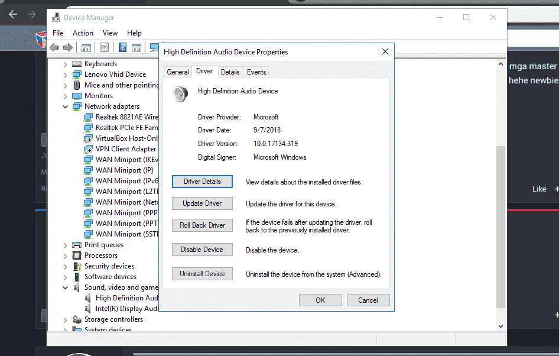Click the Driver Date value 9/7/2018
Image resolution: width=559 pixels, height=356 pixels.
pos(267,130)
